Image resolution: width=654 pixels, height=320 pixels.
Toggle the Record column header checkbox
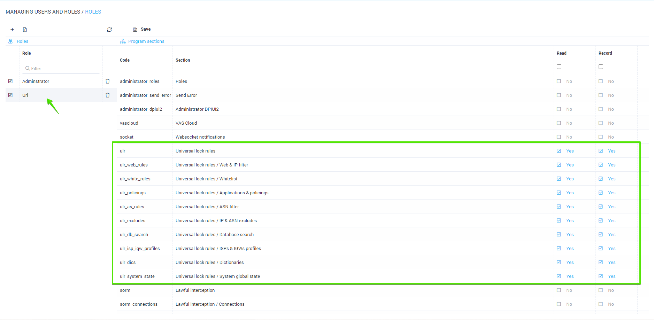click(601, 67)
